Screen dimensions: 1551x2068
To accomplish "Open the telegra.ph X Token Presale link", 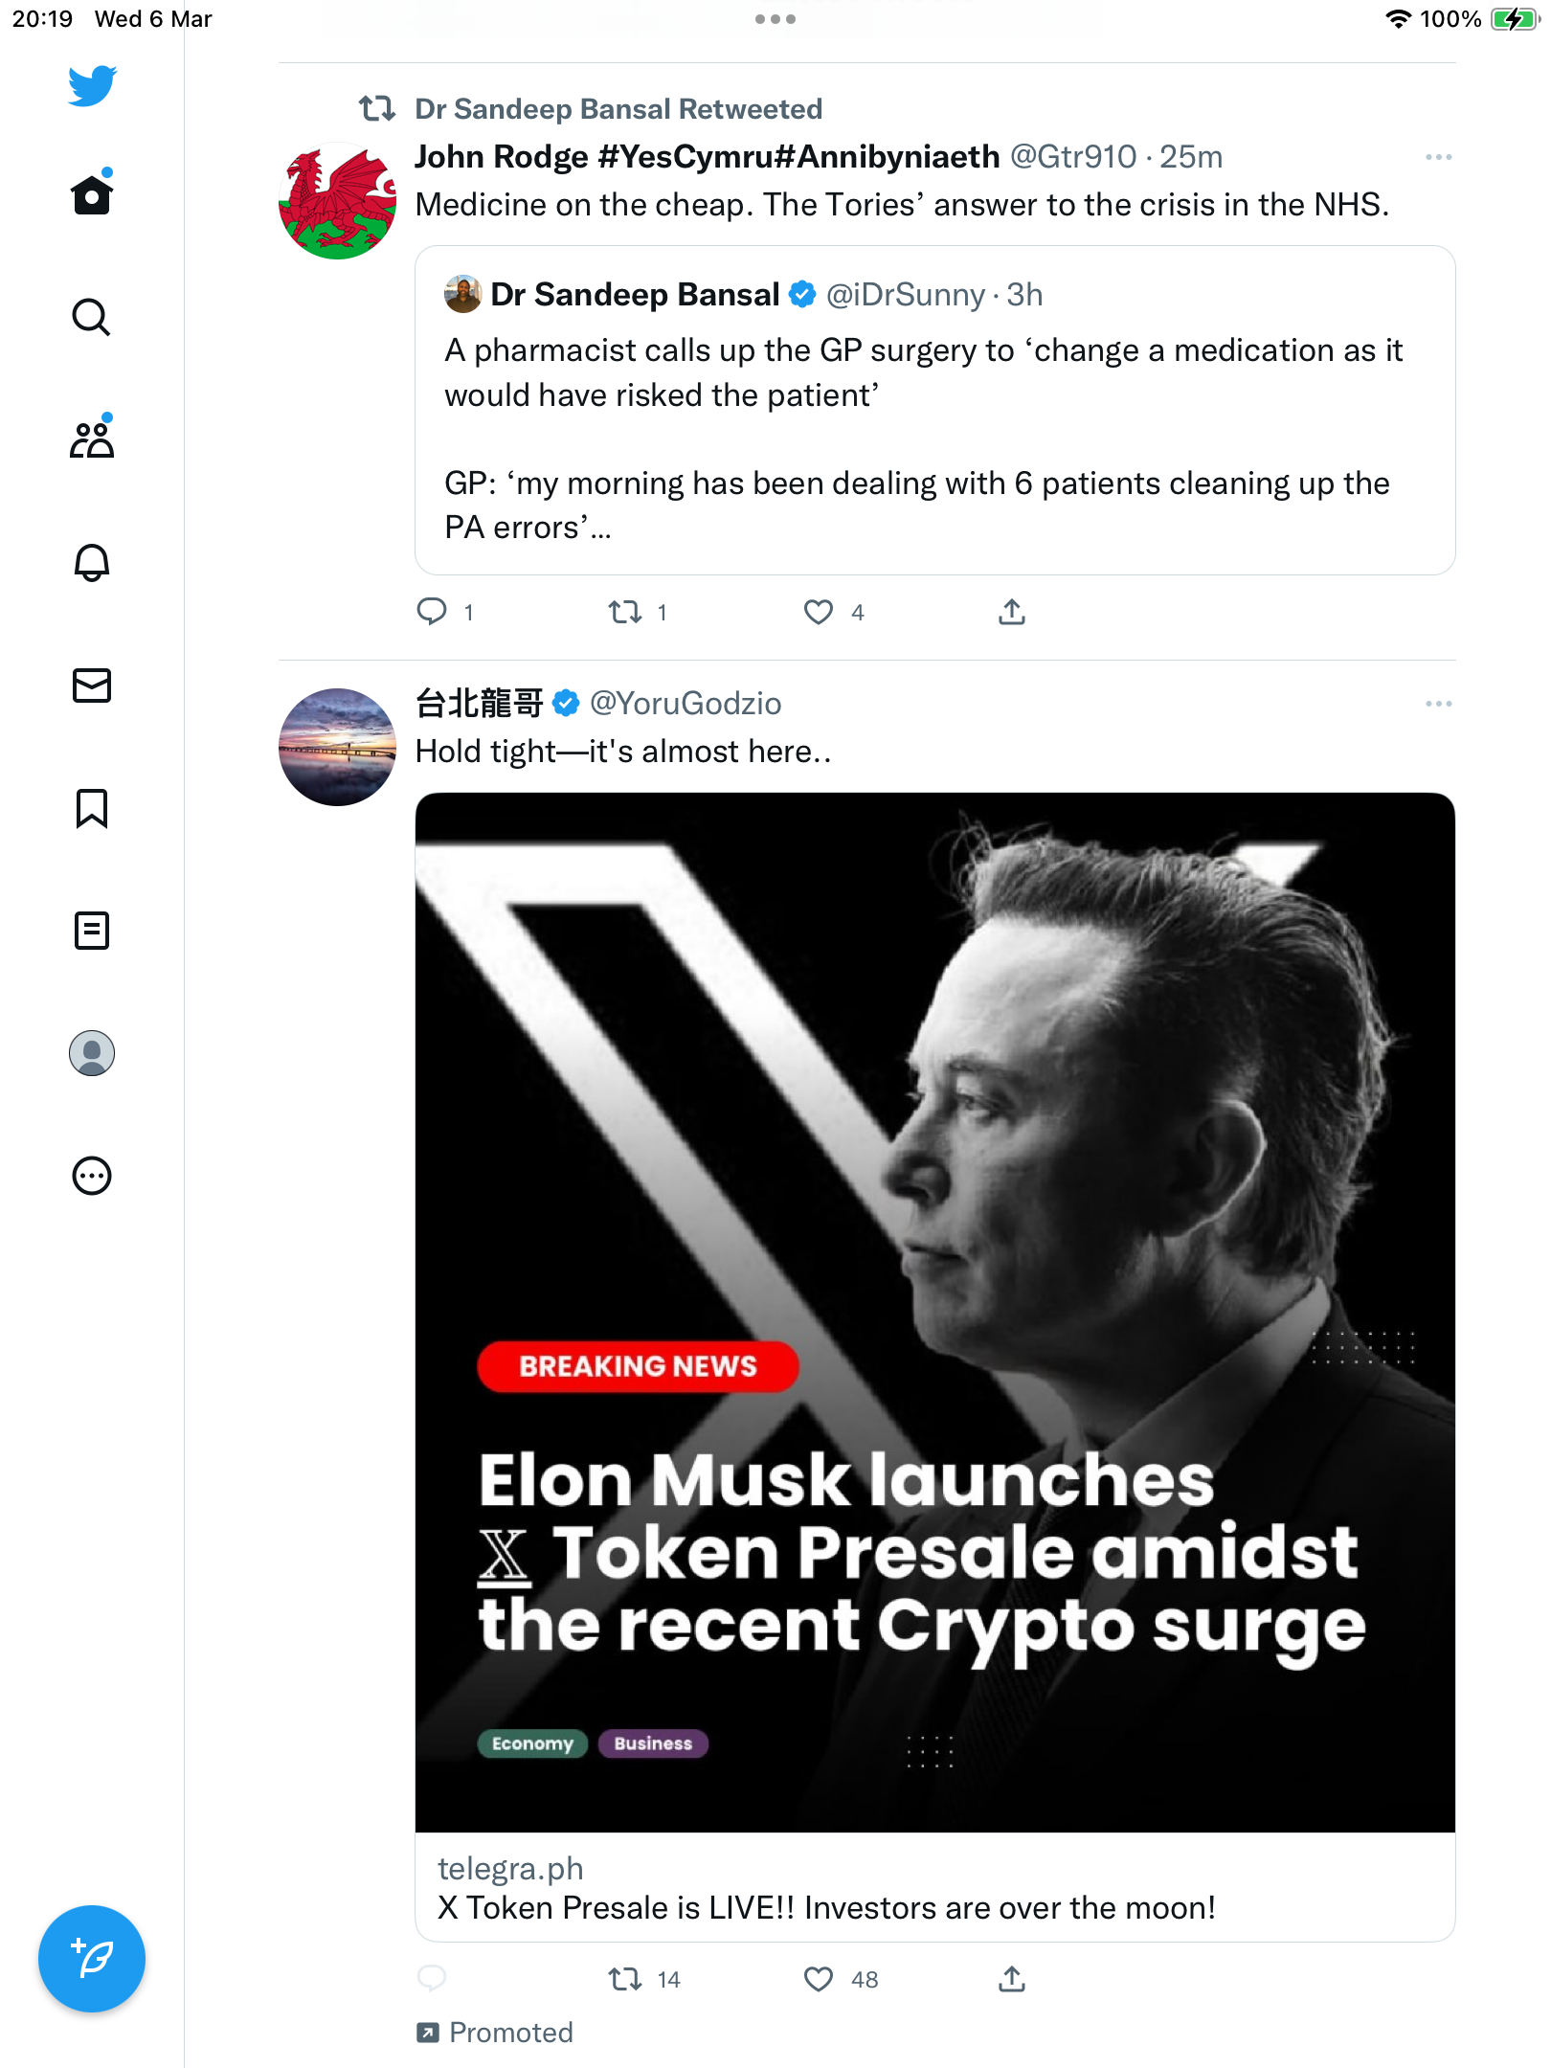I will [935, 1888].
